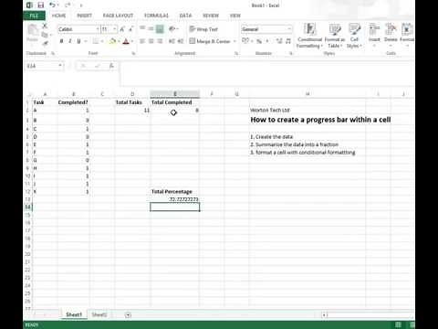
Task: Click the Paste clipboard icon
Action: [x=32, y=31]
